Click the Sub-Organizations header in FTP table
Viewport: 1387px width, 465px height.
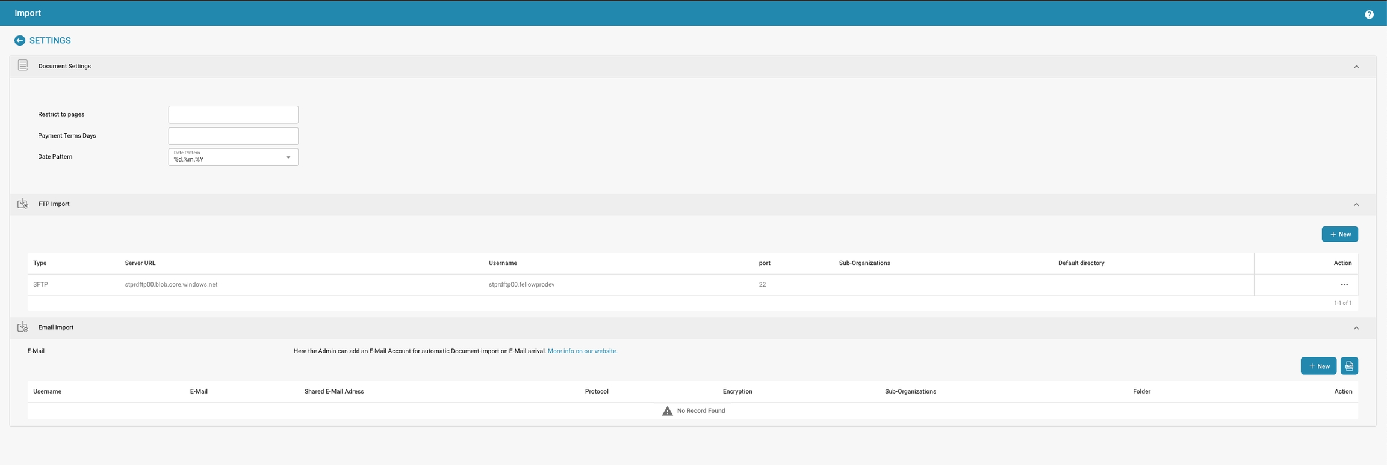[864, 263]
